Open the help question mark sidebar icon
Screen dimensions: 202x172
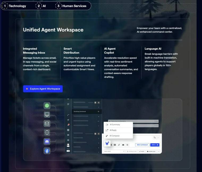68,140
